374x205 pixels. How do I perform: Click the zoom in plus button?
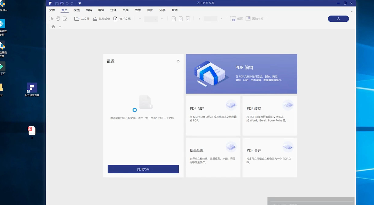point(162,19)
